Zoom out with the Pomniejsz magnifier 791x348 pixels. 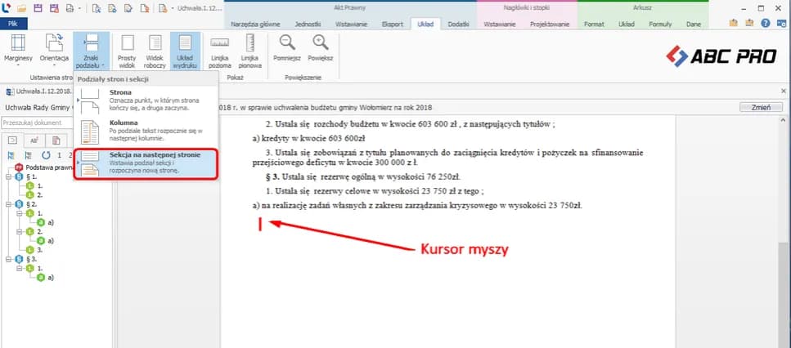(x=287, y=48)
